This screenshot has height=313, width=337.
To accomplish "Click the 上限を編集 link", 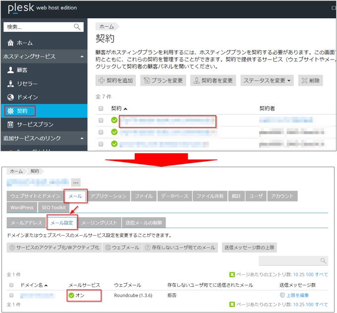I will 298,295.
